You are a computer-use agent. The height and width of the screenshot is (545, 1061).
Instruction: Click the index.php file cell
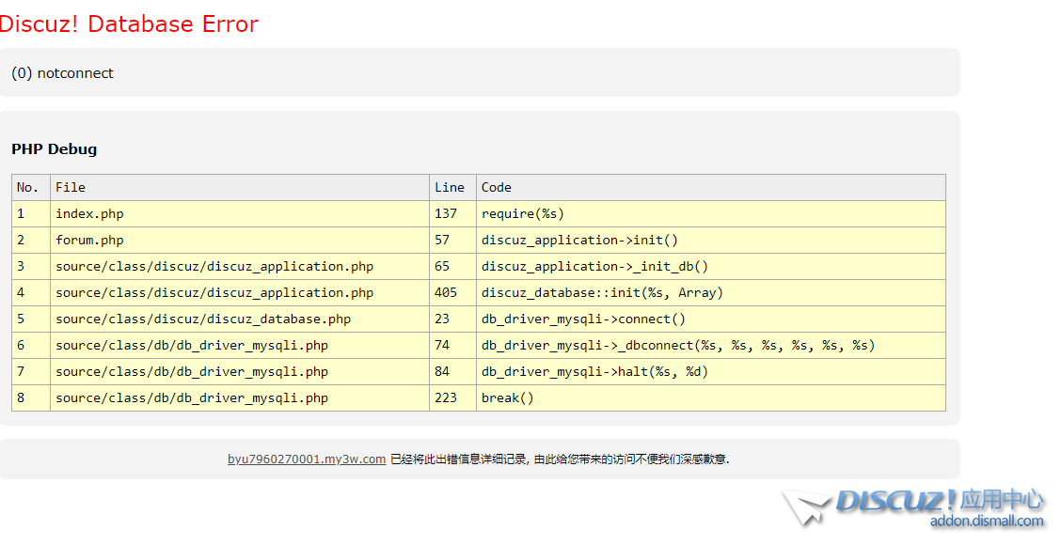pos(89,213)
